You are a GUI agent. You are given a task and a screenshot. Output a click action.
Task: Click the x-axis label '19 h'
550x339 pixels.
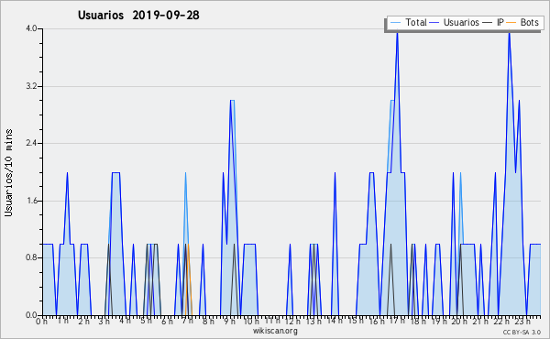click(x=439, y=321)
